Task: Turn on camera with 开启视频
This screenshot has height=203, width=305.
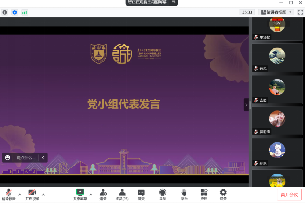Action: pyautogui.click(x=32, y=194)
